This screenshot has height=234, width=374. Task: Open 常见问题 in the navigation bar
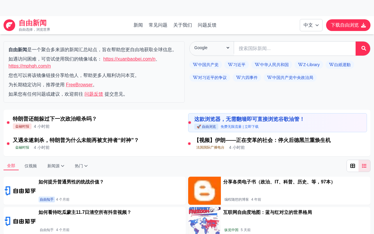[x=158, y=25]
